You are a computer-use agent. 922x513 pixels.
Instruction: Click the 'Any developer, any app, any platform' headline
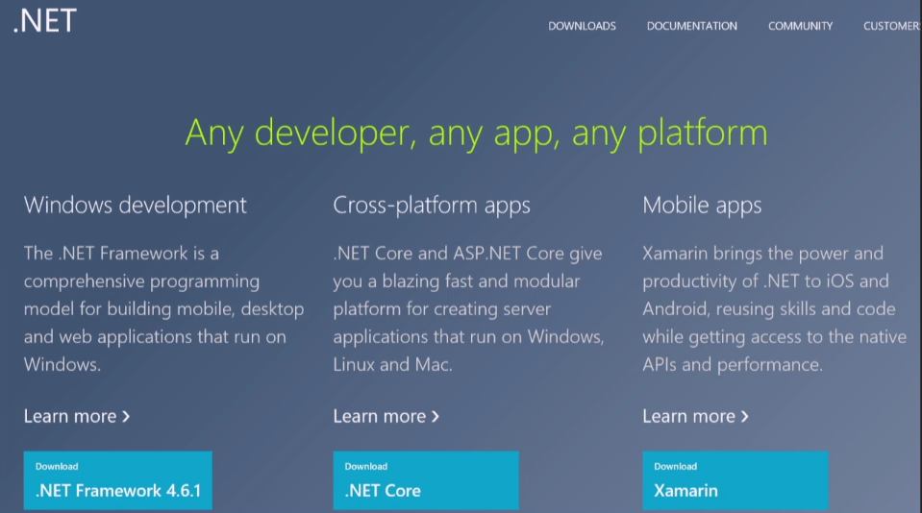click(476, 133)
